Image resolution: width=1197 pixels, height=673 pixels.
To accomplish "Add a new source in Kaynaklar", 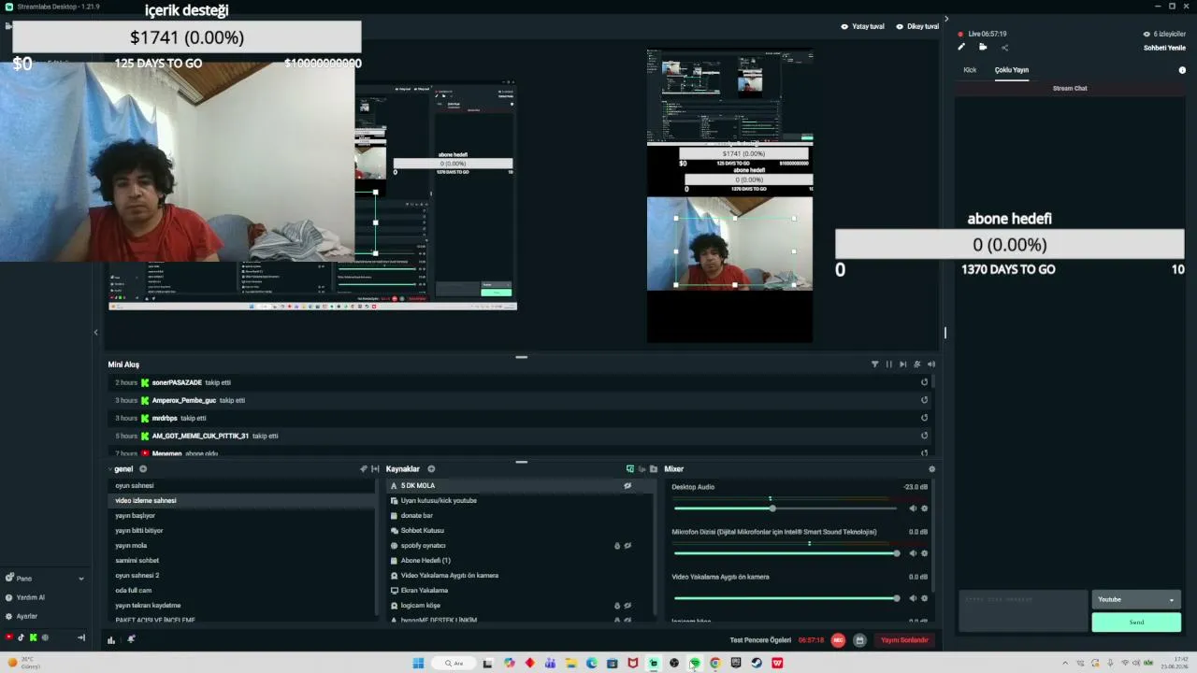I will coord(431,469).
